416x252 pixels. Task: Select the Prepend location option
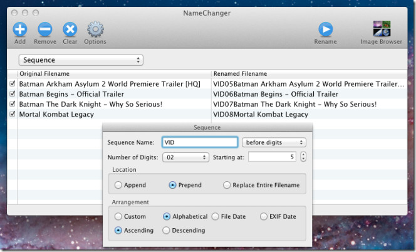tap(172, 185)
